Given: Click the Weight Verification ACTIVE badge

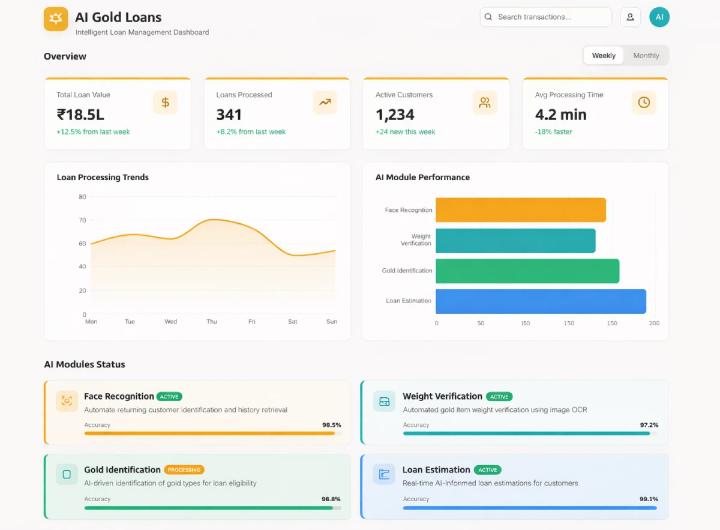Looking at the screenshot, I should click(499, 397).
